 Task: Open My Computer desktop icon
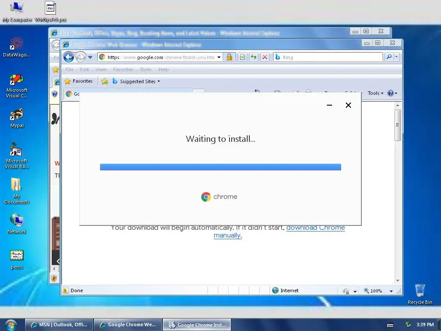17,11
